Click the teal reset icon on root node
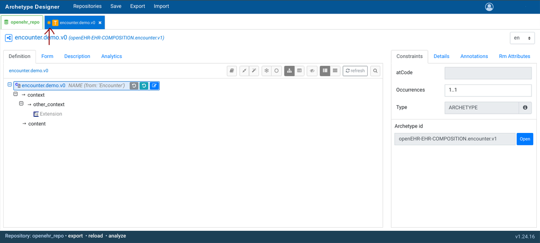 coord(144,86)
